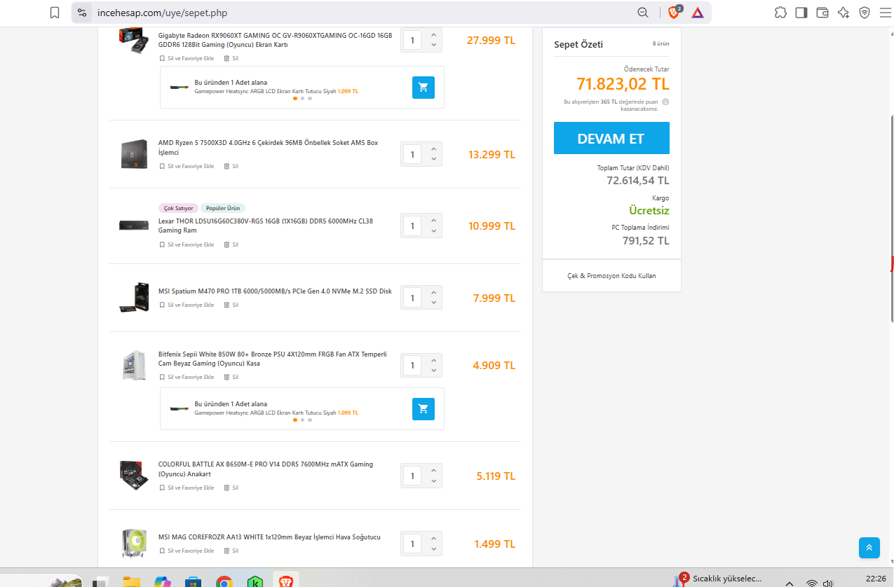Increase quantity of Lexar THOR RAM
Screen dimensions: 894x587
(433, 220)
